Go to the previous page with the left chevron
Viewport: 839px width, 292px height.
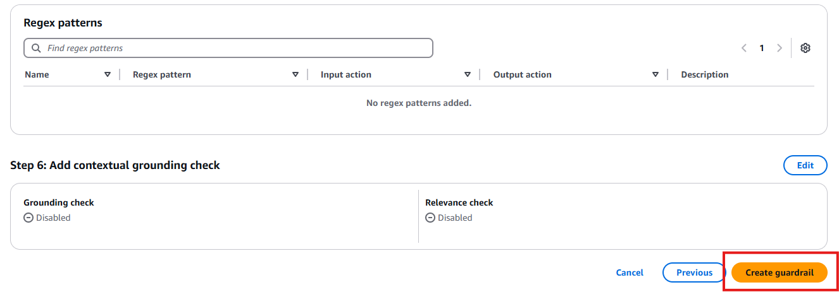click(744, 48)
